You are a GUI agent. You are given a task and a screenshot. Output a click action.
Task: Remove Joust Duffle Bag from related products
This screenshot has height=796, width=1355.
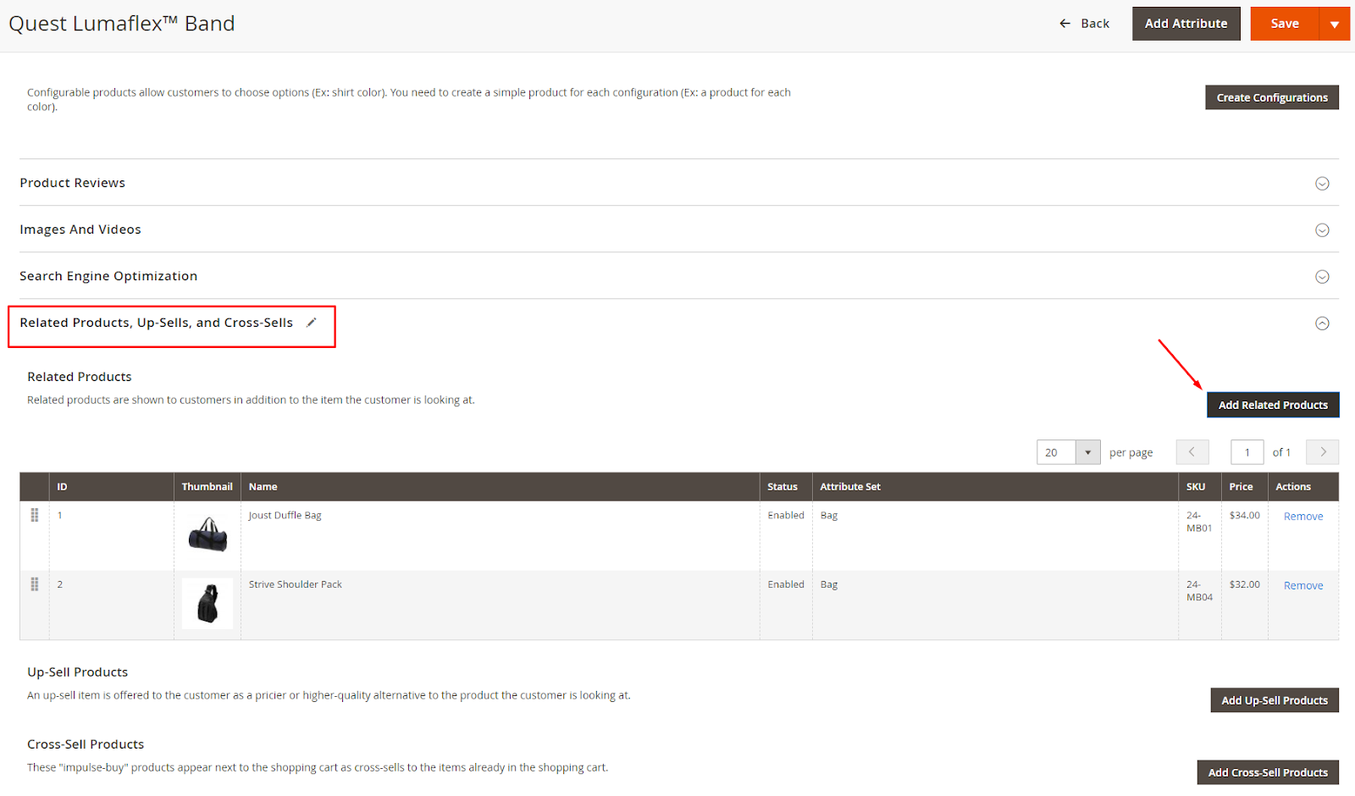(x=1302, y=517)
